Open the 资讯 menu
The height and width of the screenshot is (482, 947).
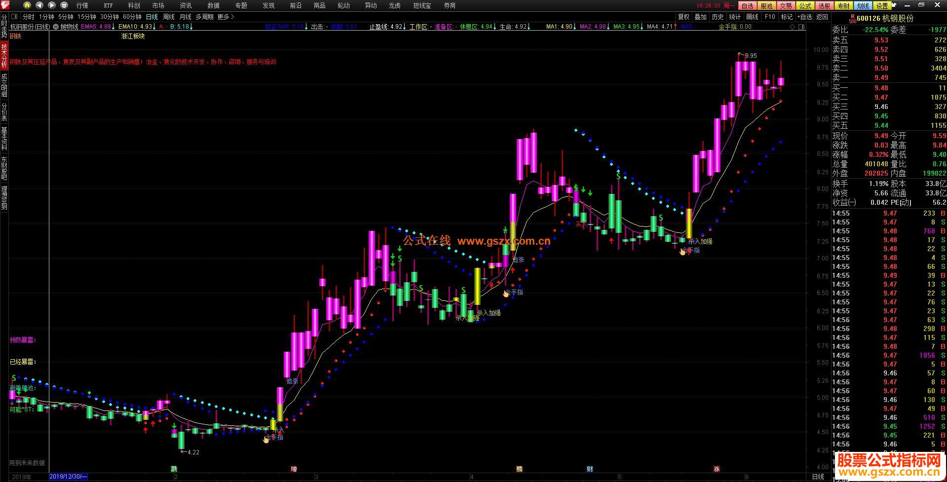click(x=186, y=5)
